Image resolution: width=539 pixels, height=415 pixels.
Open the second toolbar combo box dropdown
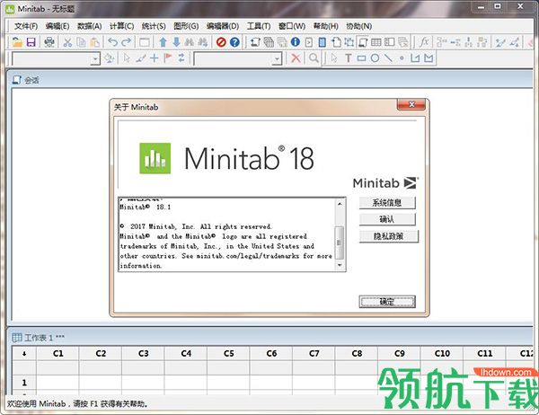277,59
